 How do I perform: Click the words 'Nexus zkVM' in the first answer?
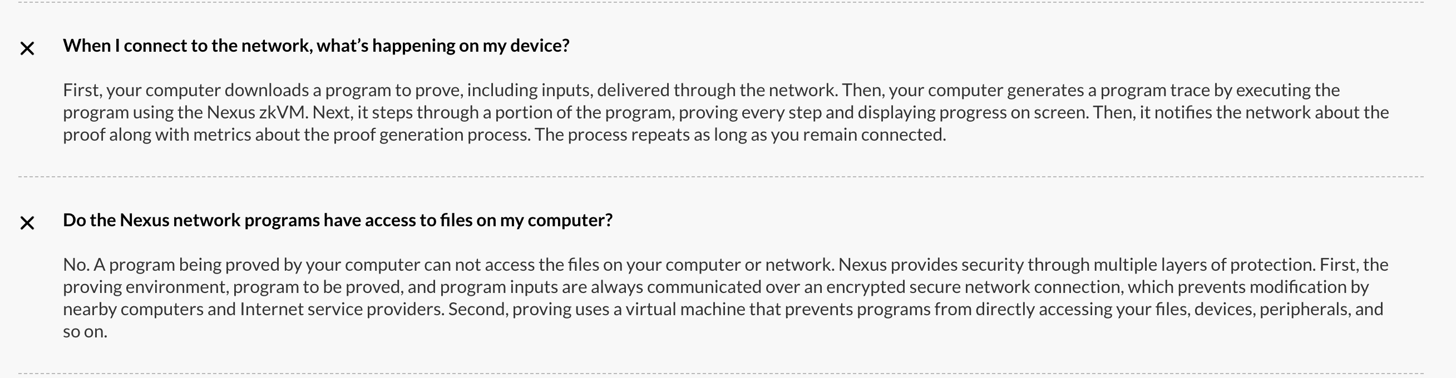tap(257, 112)
